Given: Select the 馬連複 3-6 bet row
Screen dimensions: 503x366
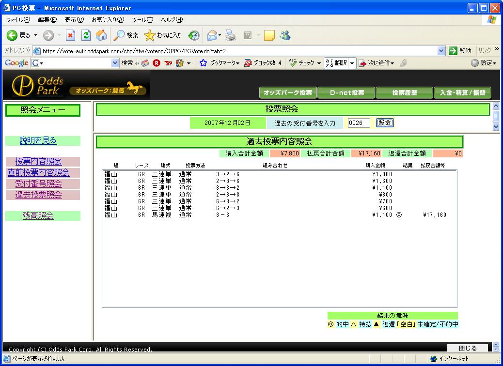Looking at the screenshot, I should point(280,215).
